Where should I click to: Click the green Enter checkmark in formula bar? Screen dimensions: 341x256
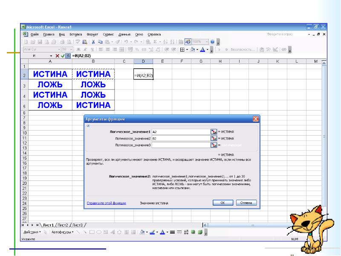(x=63, y=56)
